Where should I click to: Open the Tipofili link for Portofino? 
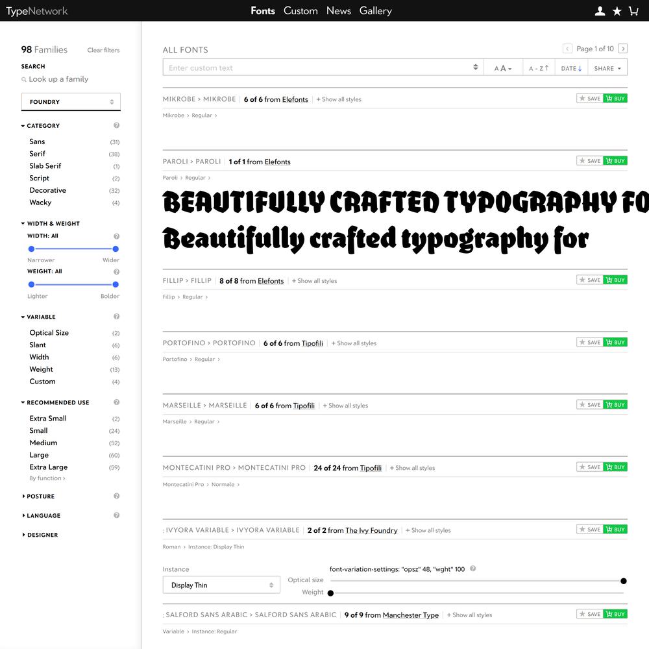(312, 343)
